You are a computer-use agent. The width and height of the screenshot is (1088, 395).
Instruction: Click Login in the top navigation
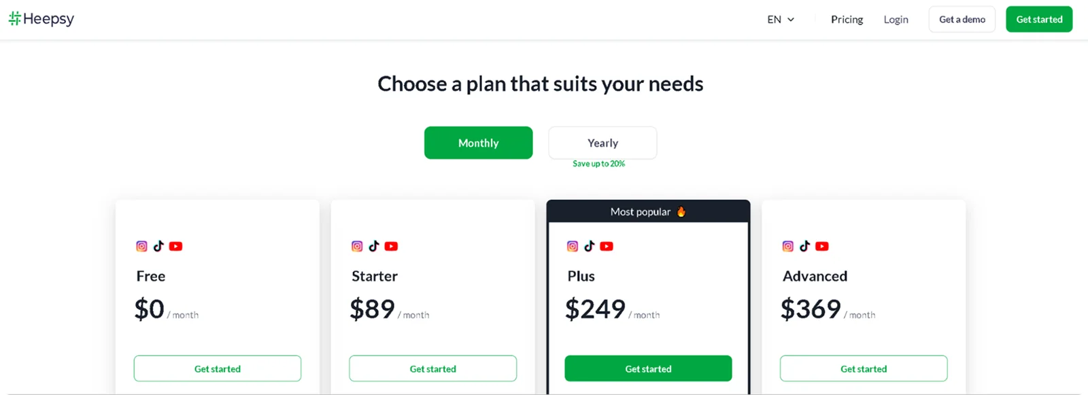895,19
